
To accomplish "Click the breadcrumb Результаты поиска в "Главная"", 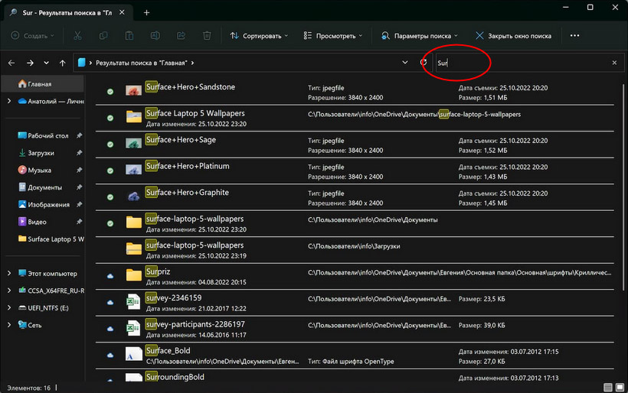I will pyautogui.click(x=142, y=63).
